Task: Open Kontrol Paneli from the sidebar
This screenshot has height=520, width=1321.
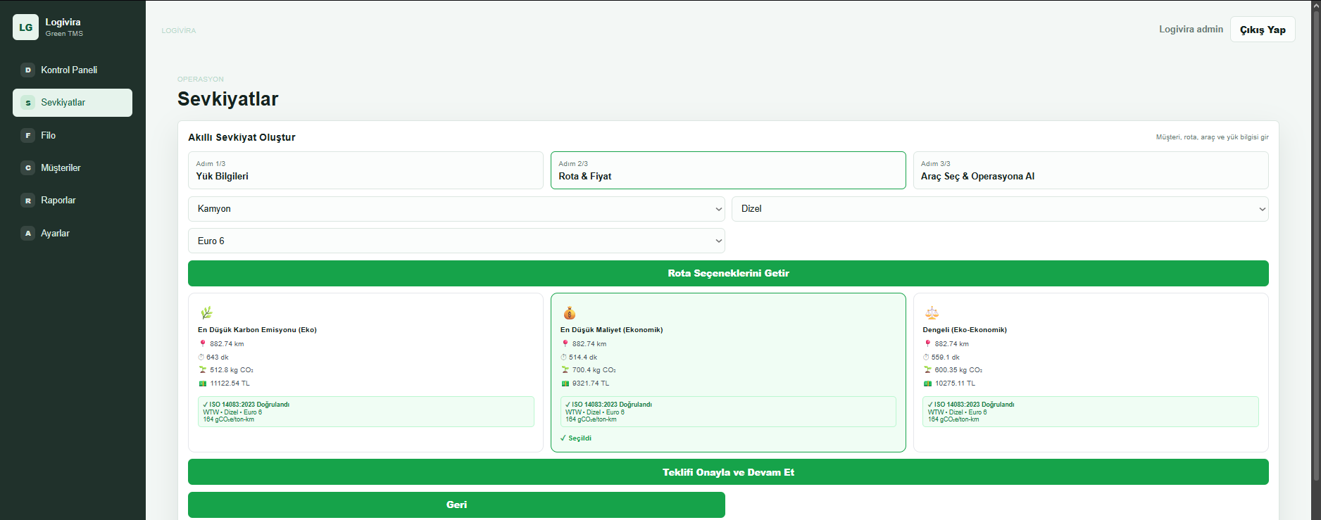Action: click(x=73, y=70)
